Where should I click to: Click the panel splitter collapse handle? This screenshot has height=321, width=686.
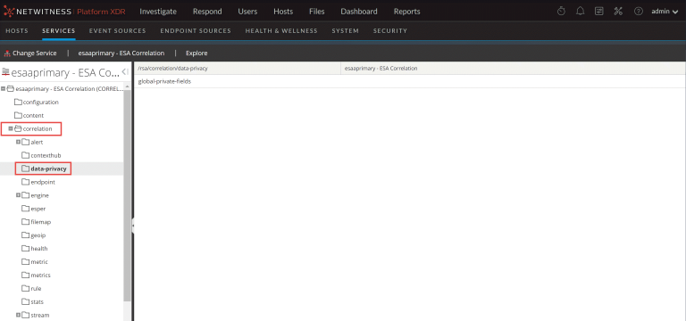(x=132, y=226)
